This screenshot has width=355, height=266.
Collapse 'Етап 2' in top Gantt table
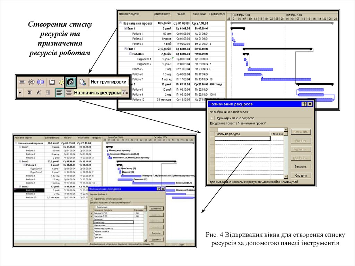tap(125, 49)
